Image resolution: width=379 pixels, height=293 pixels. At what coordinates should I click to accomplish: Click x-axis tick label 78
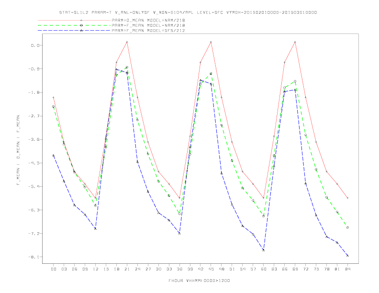coord(326,269)
